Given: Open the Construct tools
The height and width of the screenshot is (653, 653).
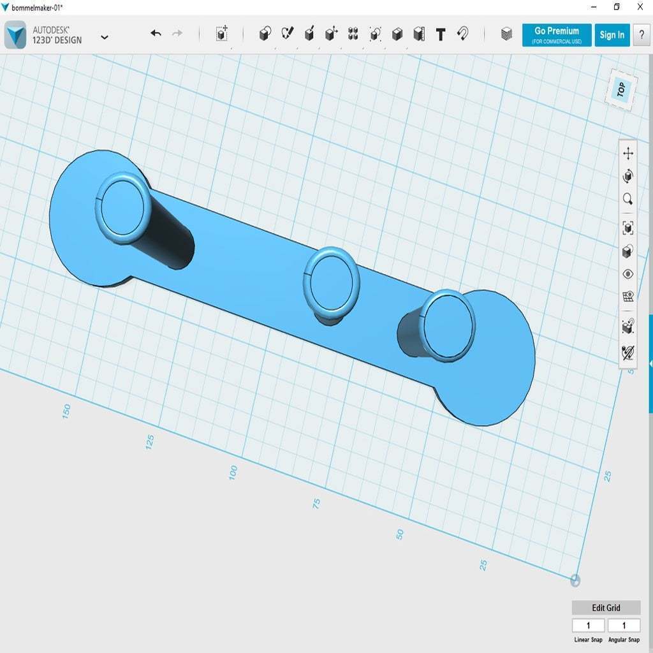Looking at the screenshot, I should (309, 33).
